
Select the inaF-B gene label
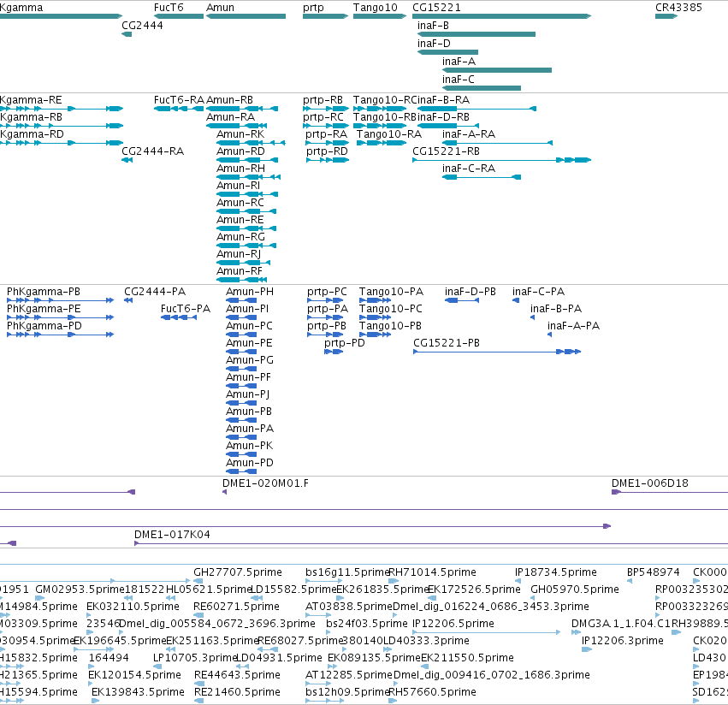(x=433, y=26)
